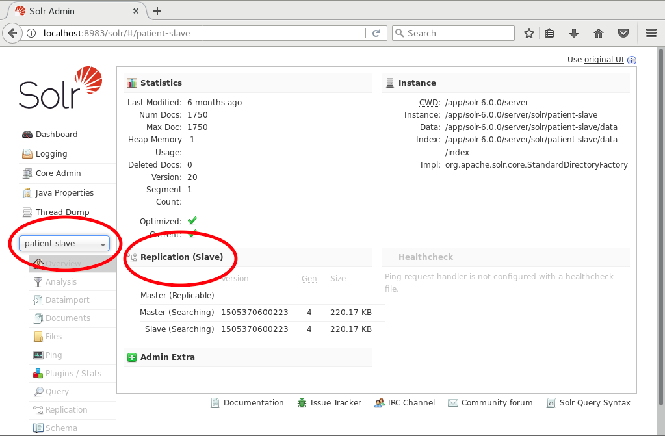The image size is (665, 436).
Task: Reload the page with the refresh button
Action: coord(376,33)
